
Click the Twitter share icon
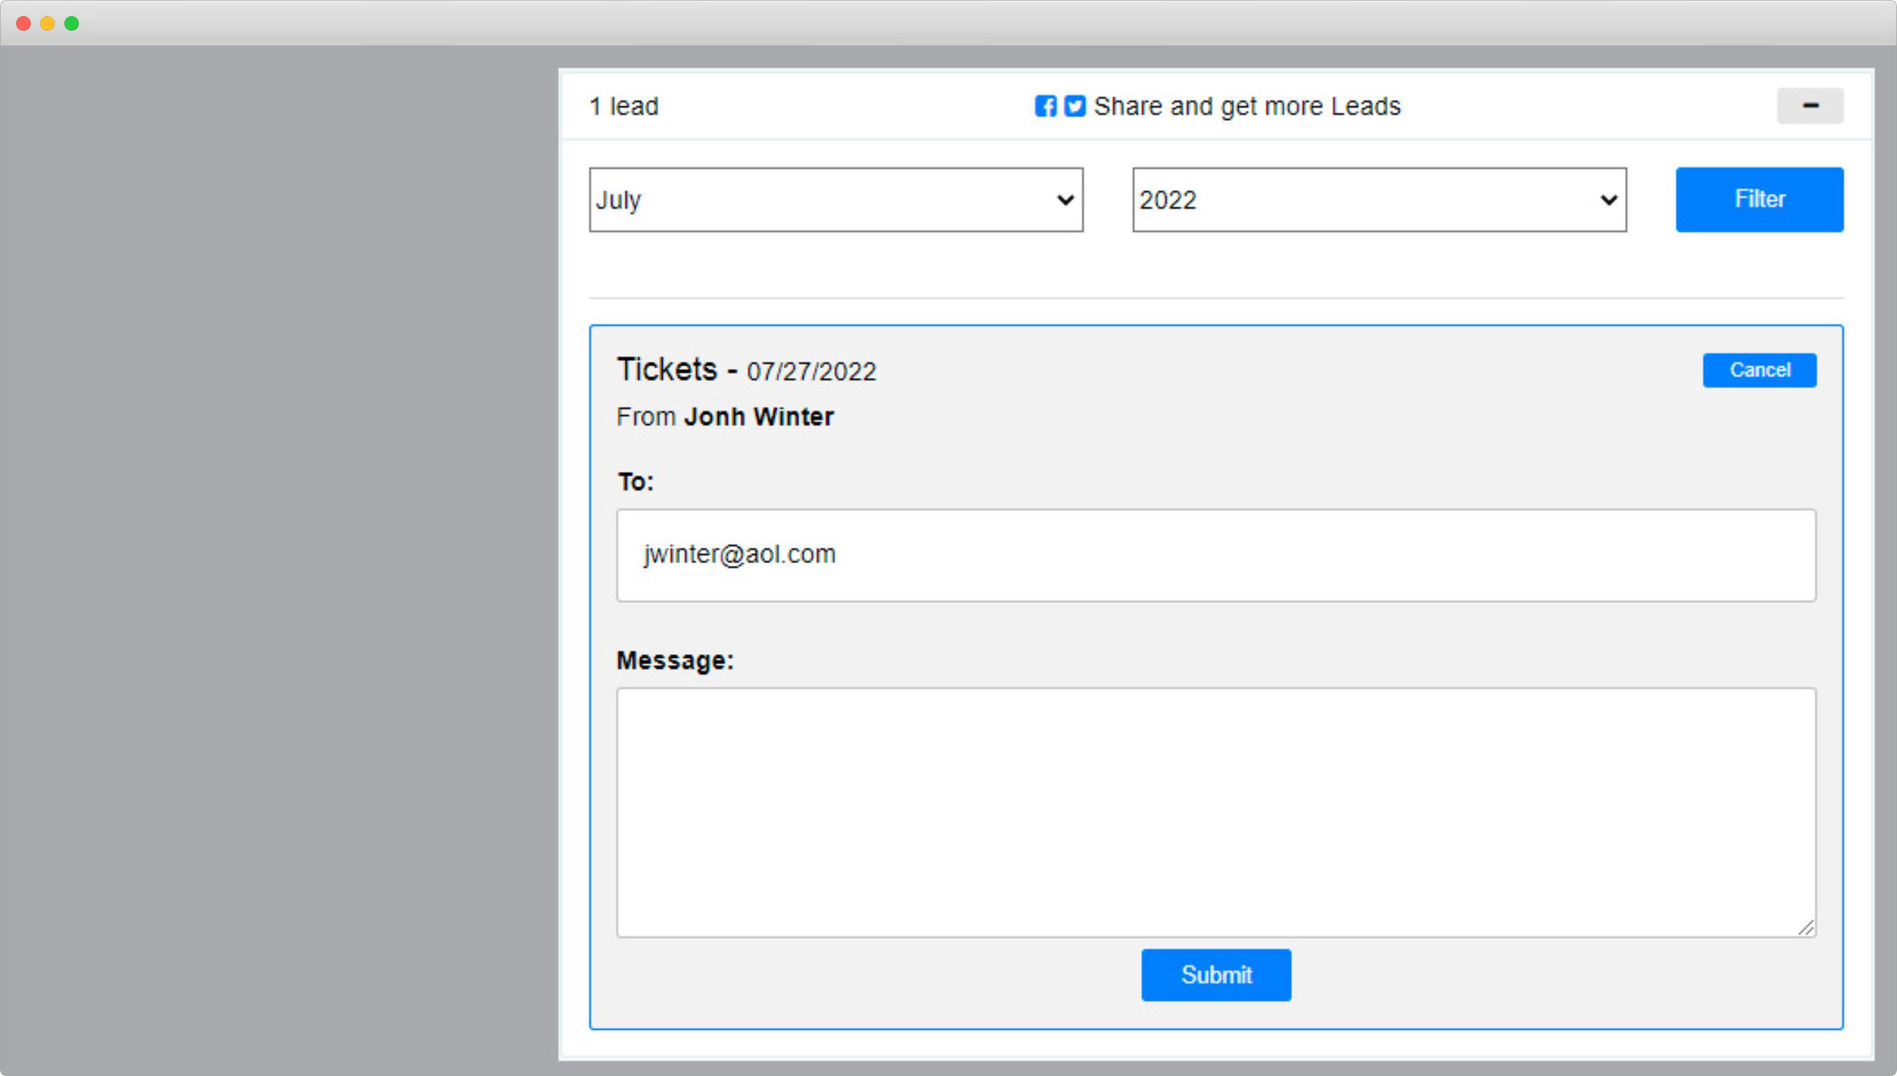tap(1075, 107)
